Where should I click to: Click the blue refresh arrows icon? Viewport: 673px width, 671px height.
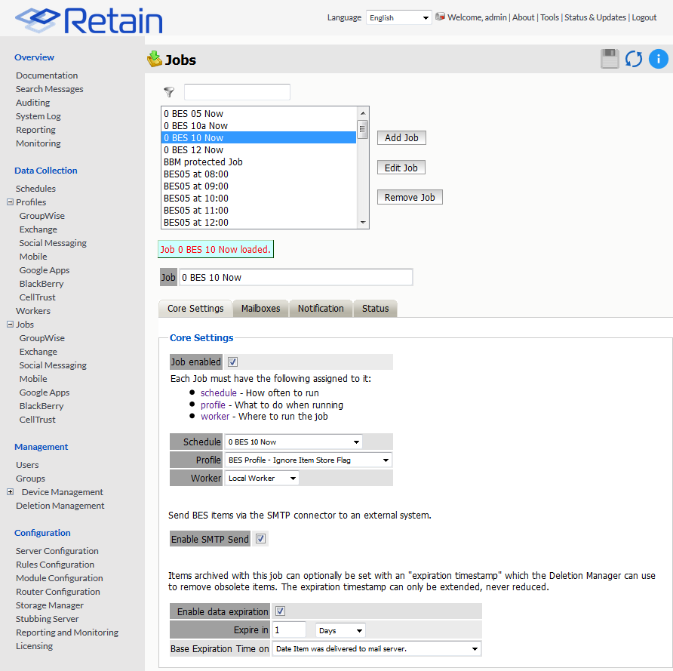(634, 59)
